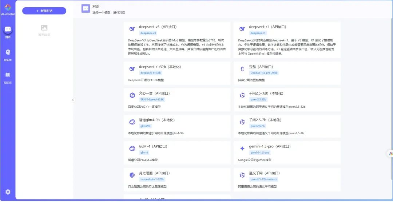Click the text 抖音公司的豆包模型
This screenshot has width=393, height=202.
point(251,80)
